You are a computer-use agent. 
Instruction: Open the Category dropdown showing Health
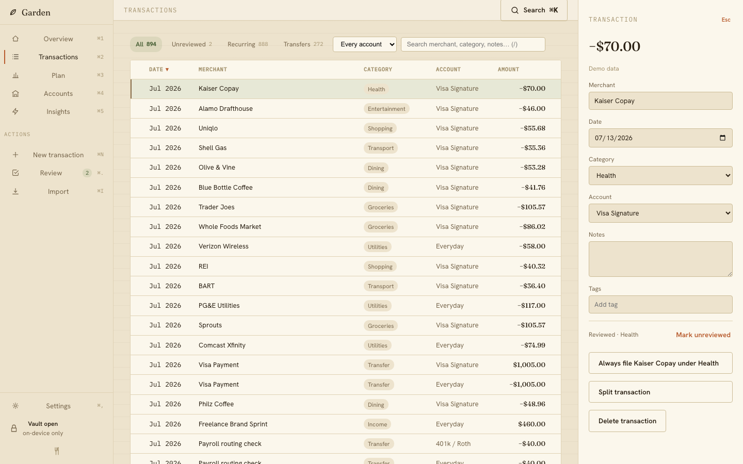tap(660, 176)
